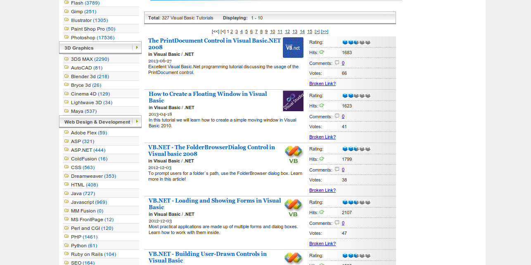Click the comment bubble icon for Floating Window tutorial
Image resolution: width=531 pixels, height=265 pixels.
click(x=337, y=116)
